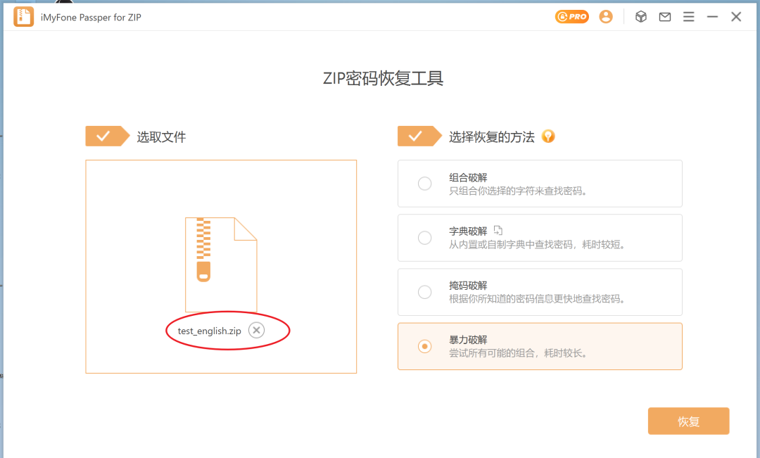Select the 暴力破解 radio button
Viewport: 760px width, 458px height.
point(424,346)
